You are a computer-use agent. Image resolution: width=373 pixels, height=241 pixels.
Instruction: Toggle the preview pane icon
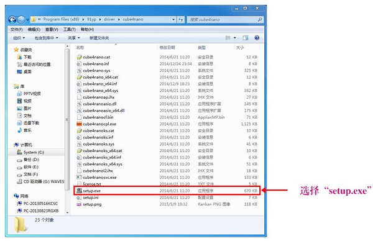pyautogui.click(x=246, y=38)
